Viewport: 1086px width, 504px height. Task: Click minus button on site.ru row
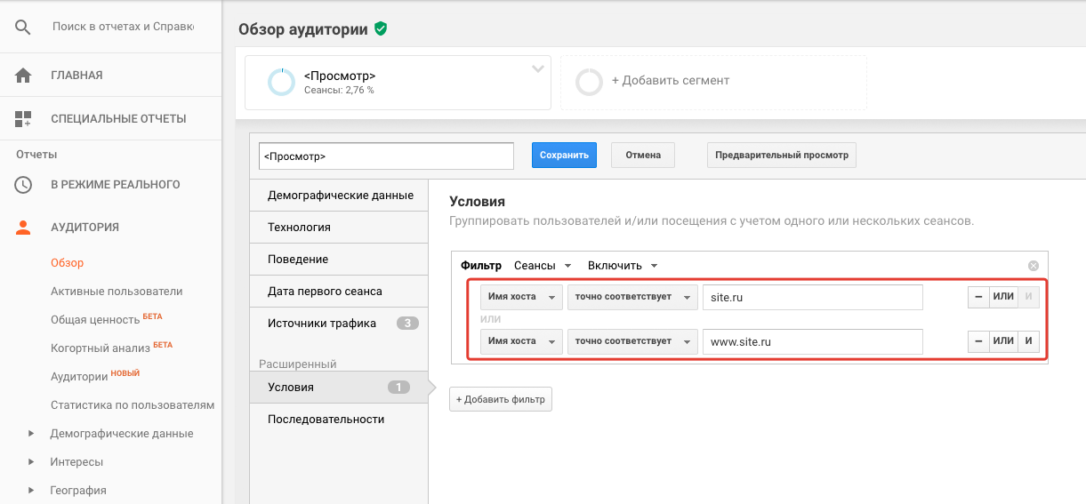point(977,297)
